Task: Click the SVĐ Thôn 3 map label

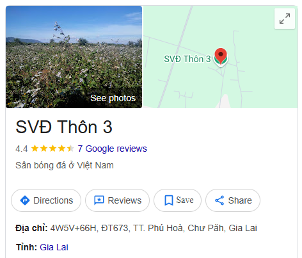Action: pyautogui.click(x=187, y=59)
